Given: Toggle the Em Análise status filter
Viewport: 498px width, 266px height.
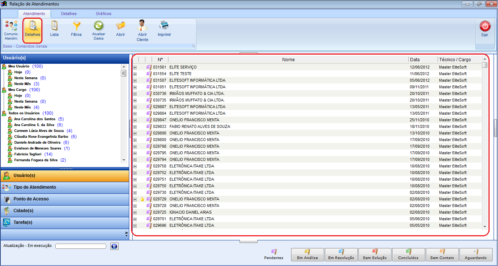Looking at the screenshot, I should pyautogui.click(x=307, y=254).
